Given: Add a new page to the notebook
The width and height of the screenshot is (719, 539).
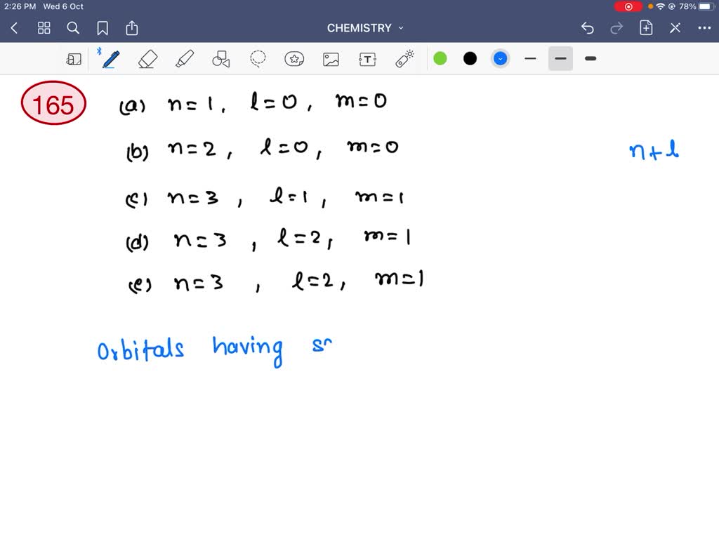Looking at the screenshot, I should [645, 28].
